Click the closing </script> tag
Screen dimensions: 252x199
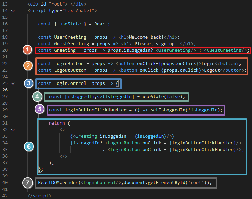point(39,196)
